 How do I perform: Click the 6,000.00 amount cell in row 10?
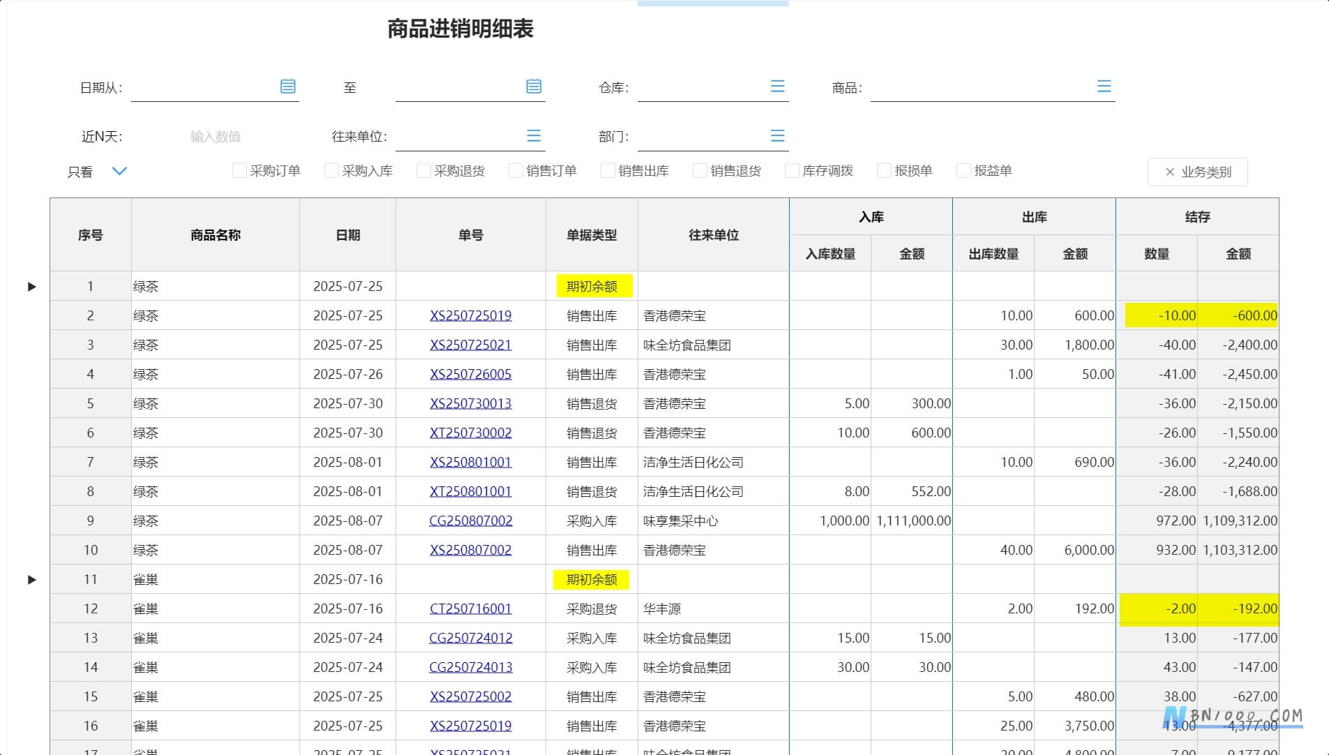1075,550
